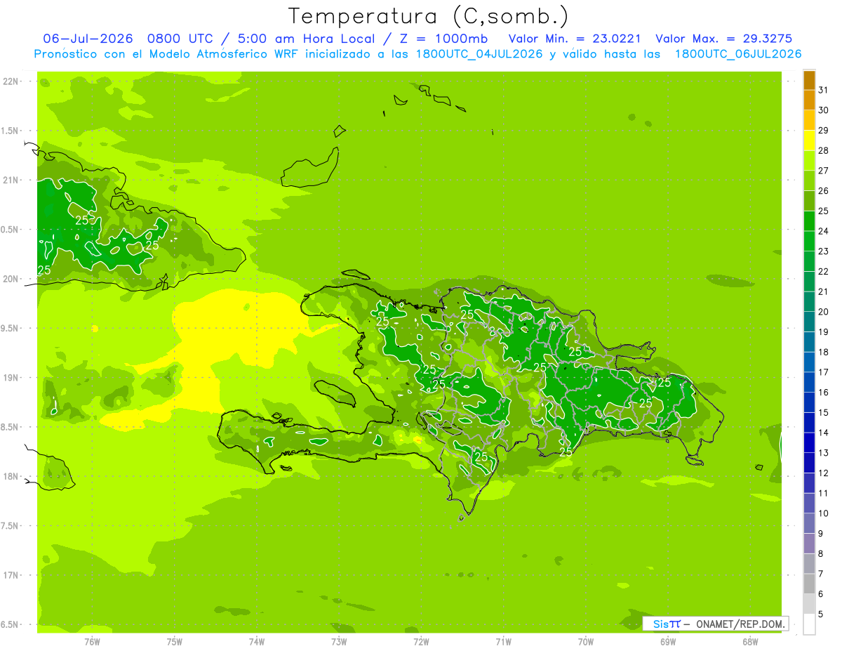The height and width of the screenshot is (651, 842).
Task: Click the 18N latitude axis label
Action: pos(11,476)
